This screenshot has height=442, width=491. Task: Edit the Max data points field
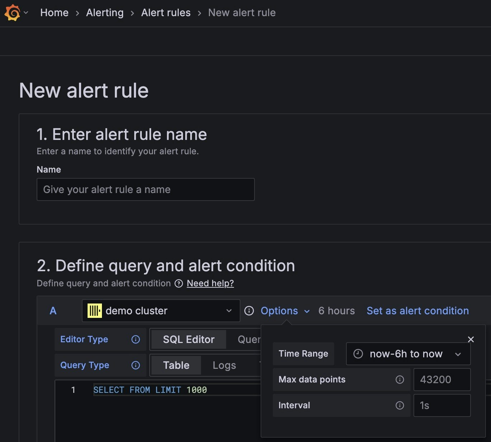[442, 380]
